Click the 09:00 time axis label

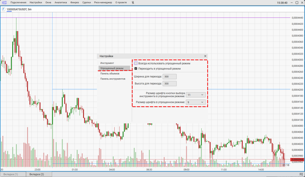[186, 170]
